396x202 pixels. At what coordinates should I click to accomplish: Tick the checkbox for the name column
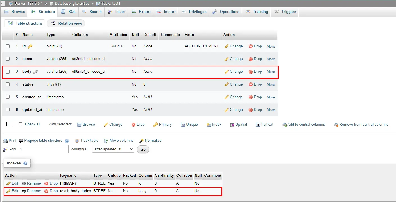click(x=8, y=59)
